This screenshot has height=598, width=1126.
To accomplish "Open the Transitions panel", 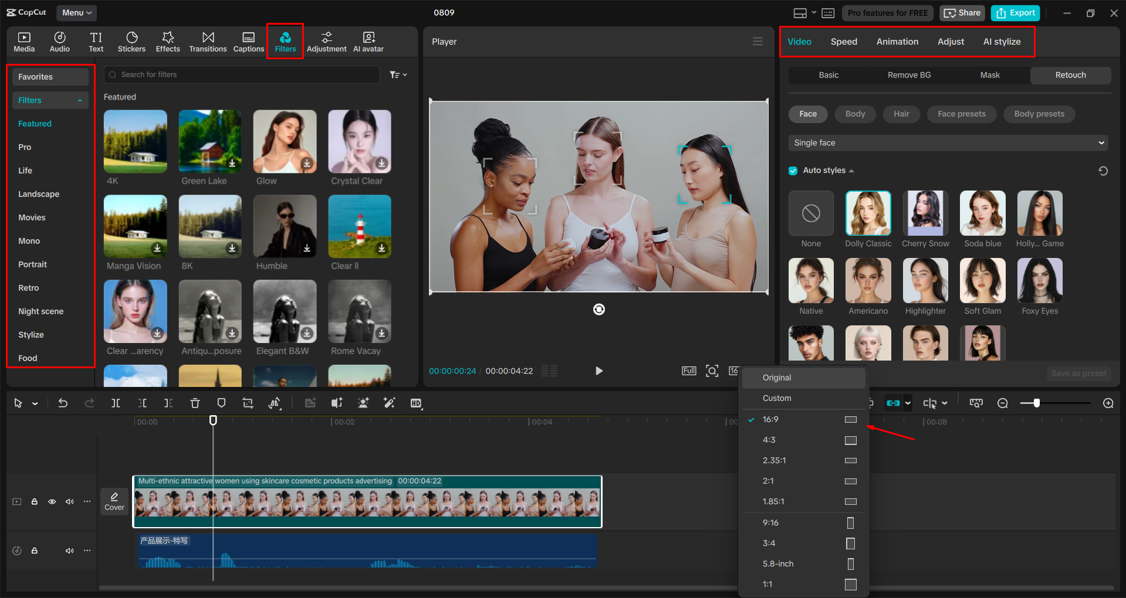I will pyautogui.click(x=208, y=41).
